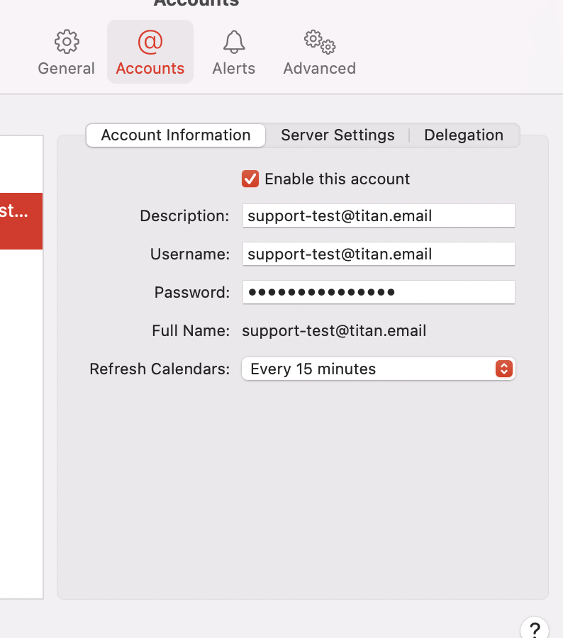Select the highlighted account in the sidebar list

click(x=21, y=221)
